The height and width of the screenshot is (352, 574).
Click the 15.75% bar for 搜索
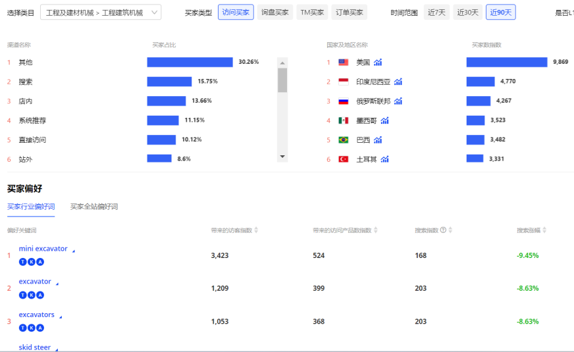pyautogui.click(x=169, y=82)
